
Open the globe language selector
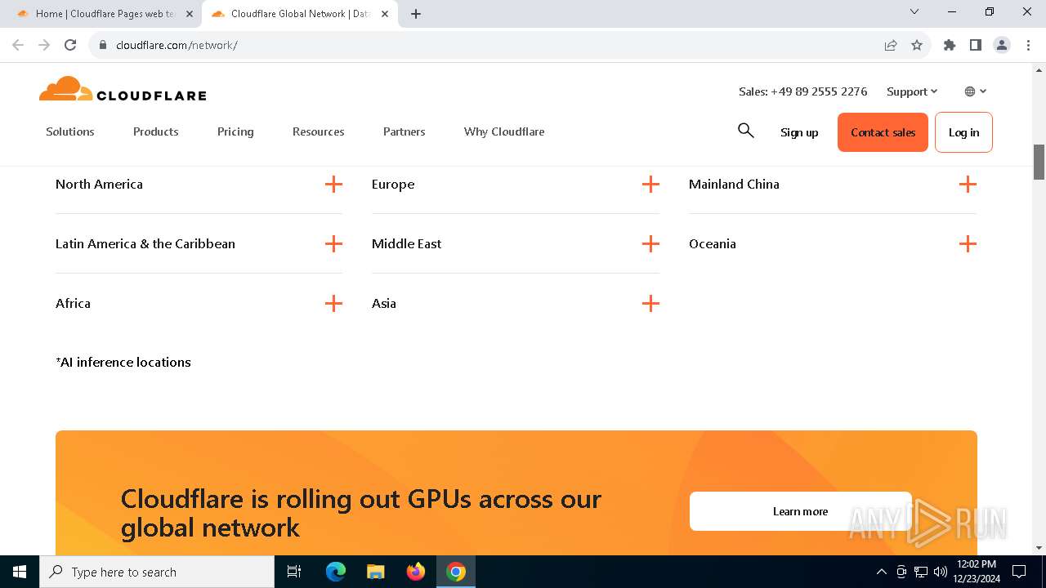pos(976,91)
